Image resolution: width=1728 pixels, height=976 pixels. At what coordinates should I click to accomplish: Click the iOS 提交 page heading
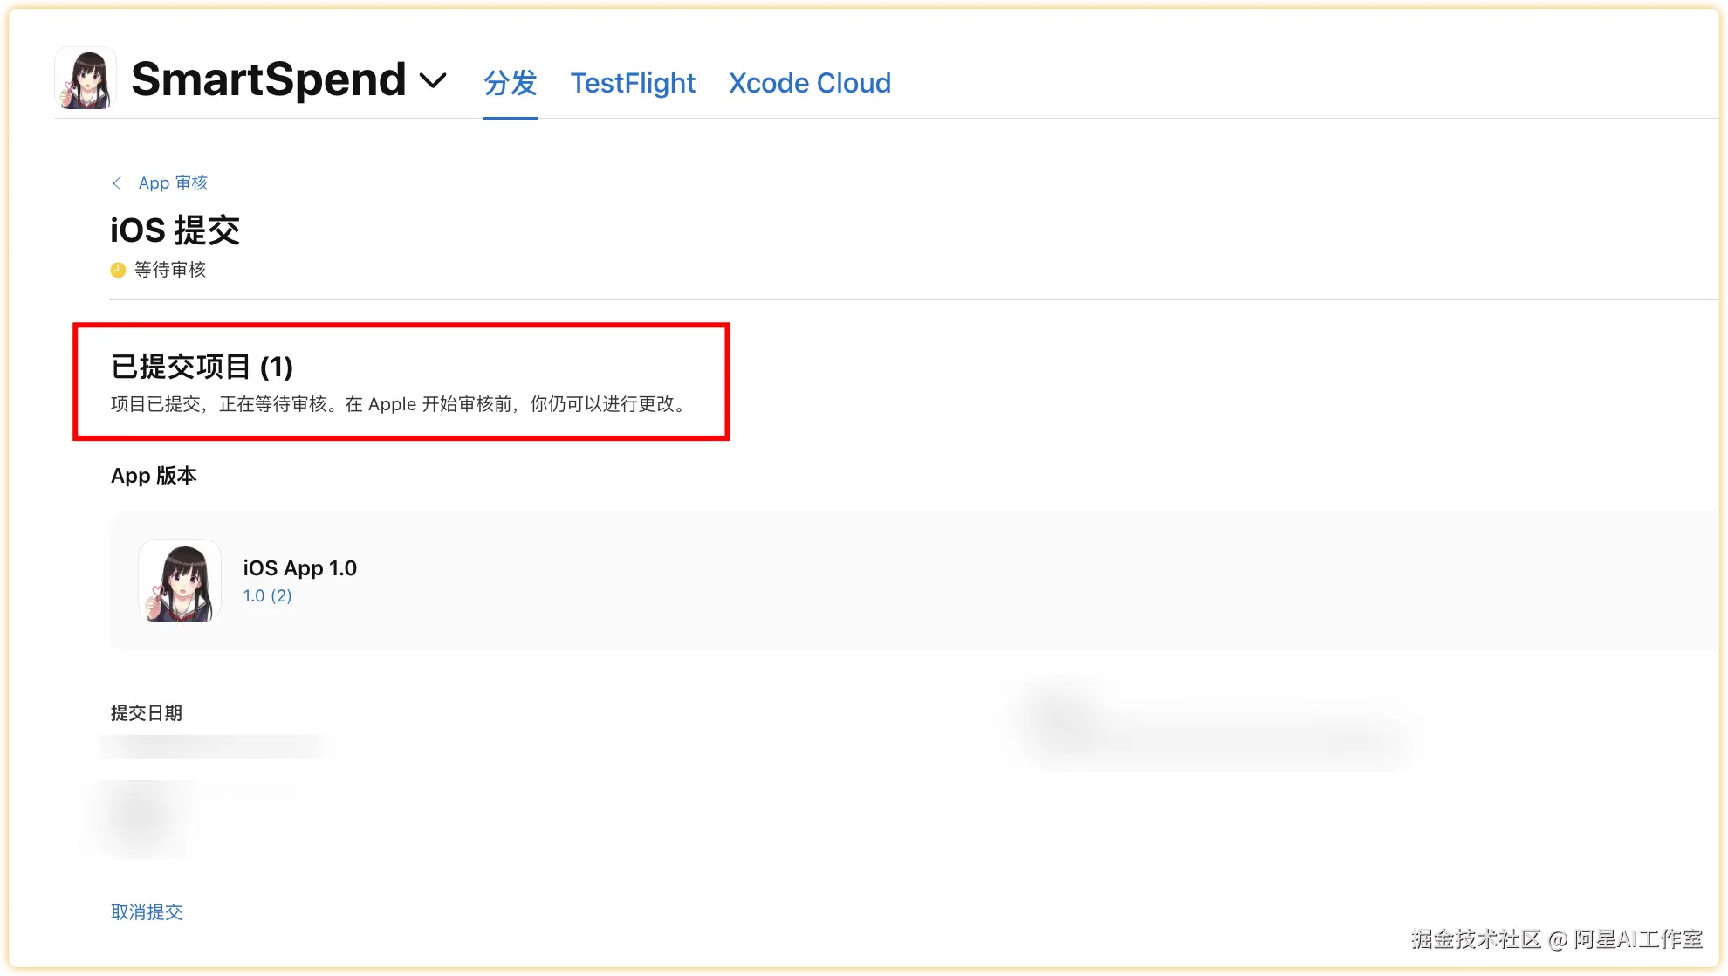tap(175, 230)
